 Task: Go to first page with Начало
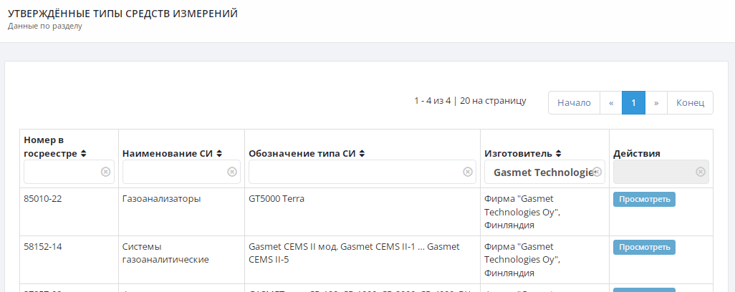pyautogui.click(x=574, y=103)
